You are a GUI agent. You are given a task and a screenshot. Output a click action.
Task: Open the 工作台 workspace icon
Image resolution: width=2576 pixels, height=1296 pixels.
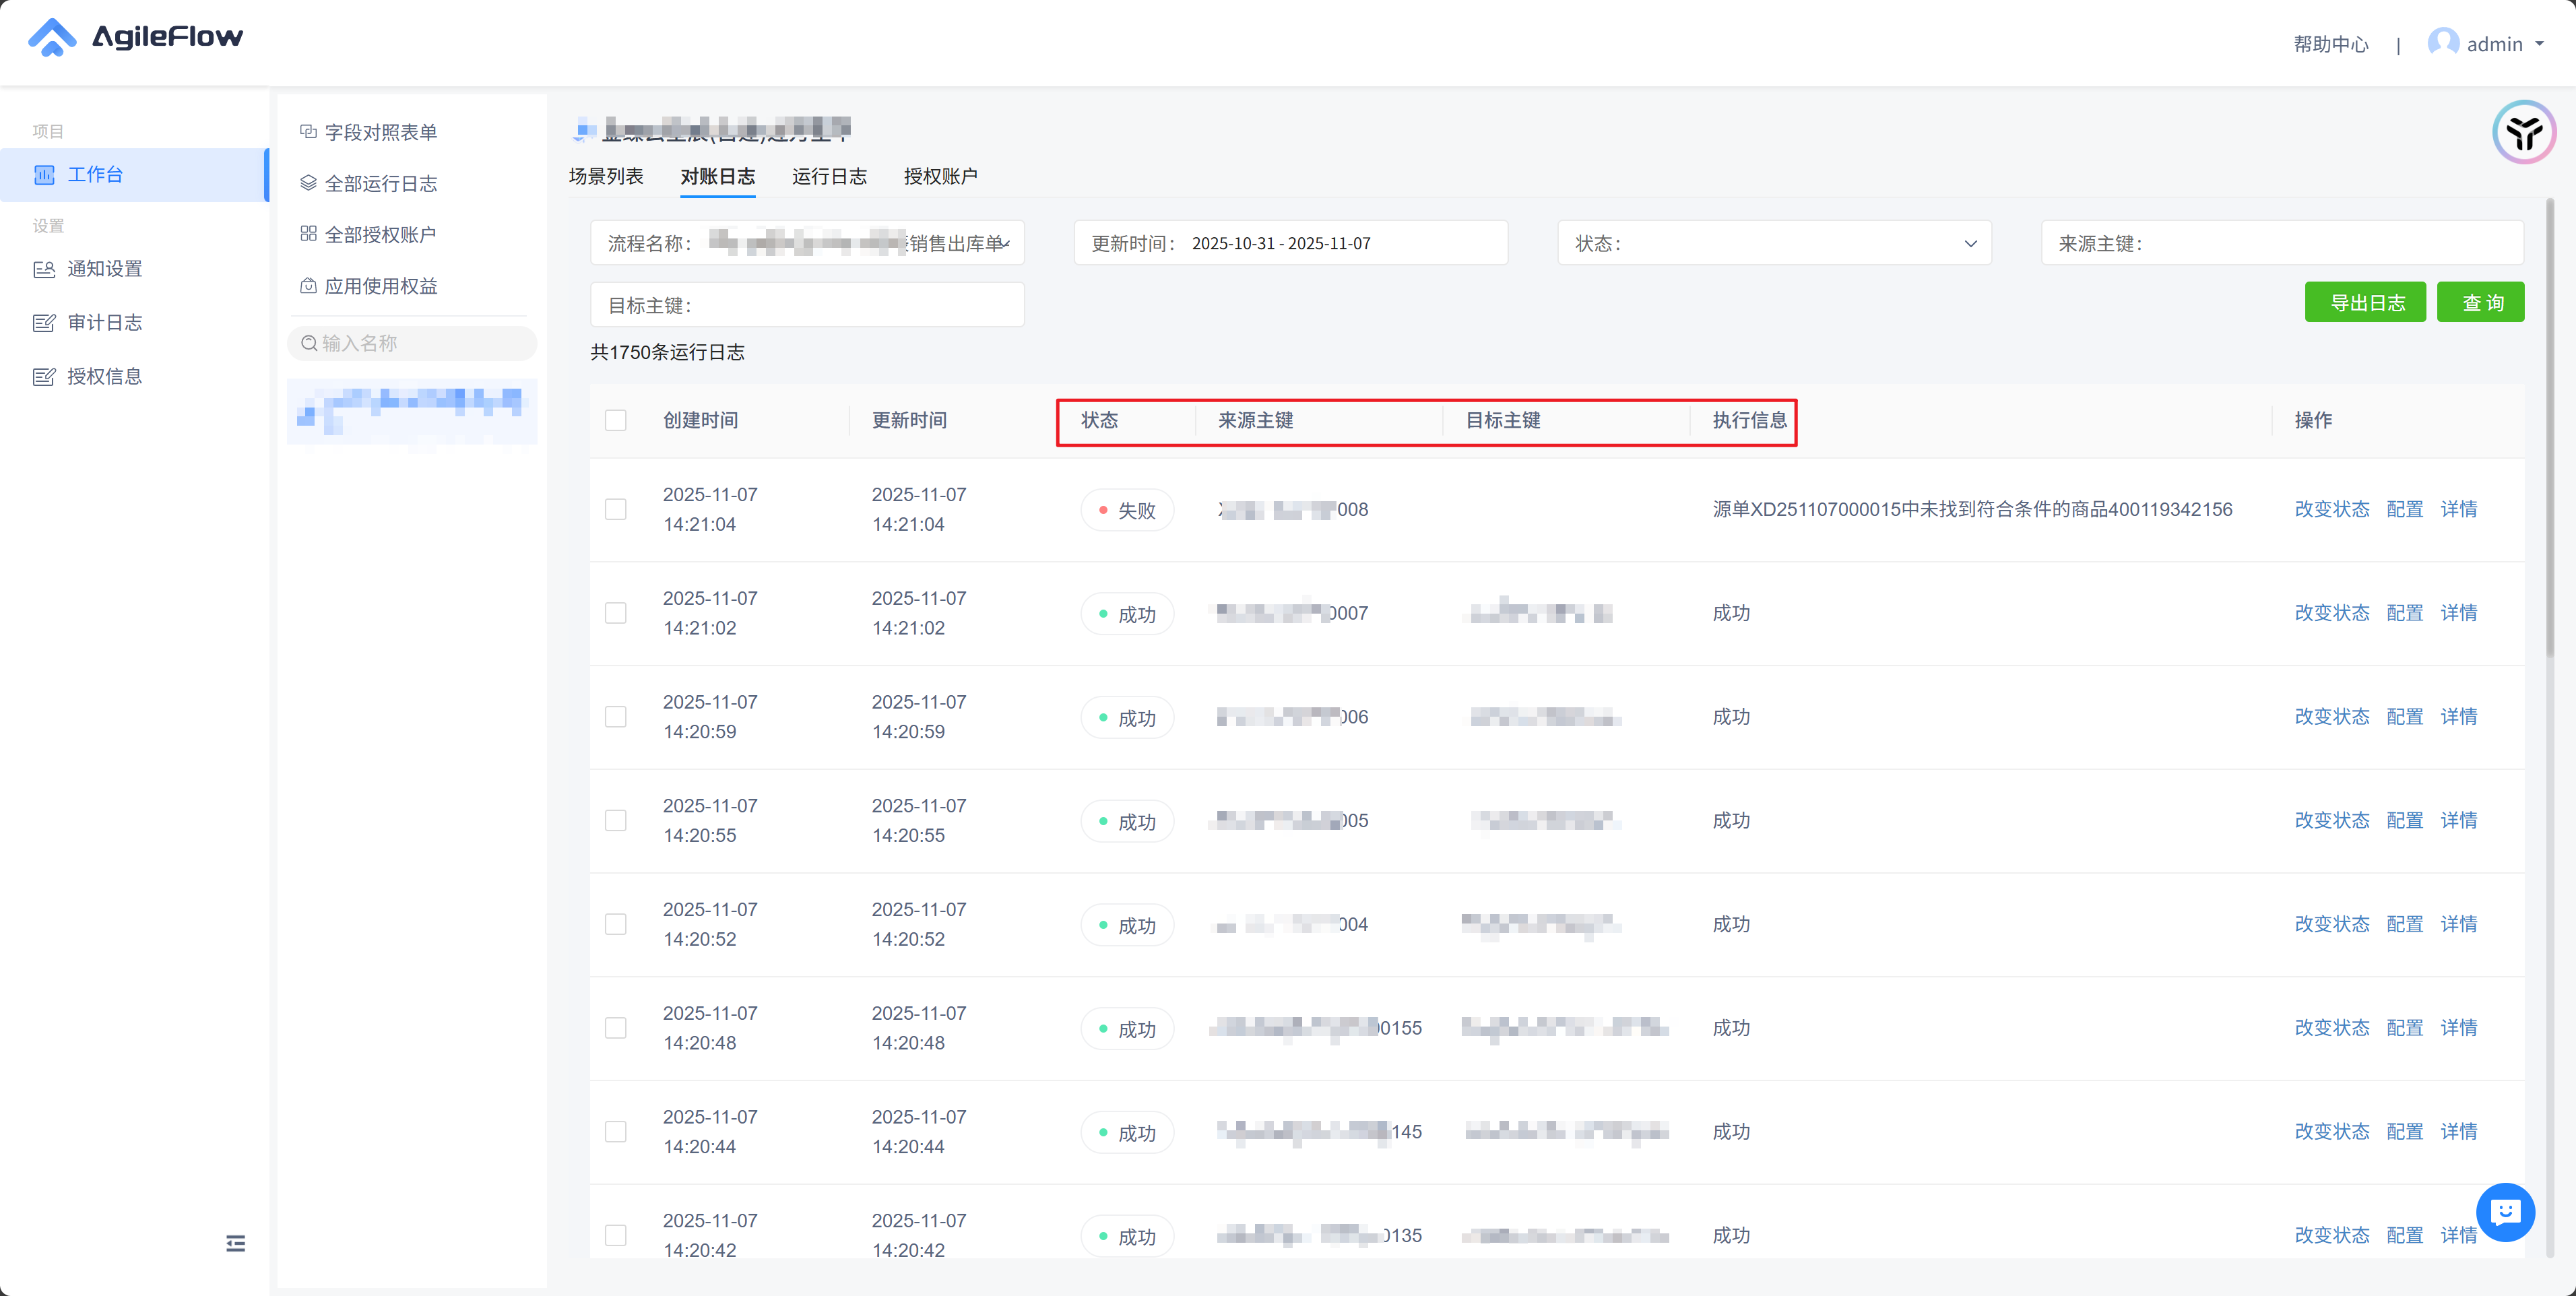coord(44,175)
